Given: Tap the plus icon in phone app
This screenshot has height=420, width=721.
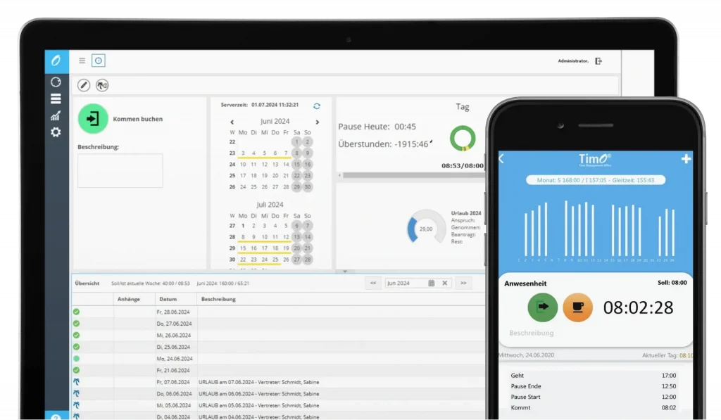Looking at the screenshot, I should pos(686,159).
